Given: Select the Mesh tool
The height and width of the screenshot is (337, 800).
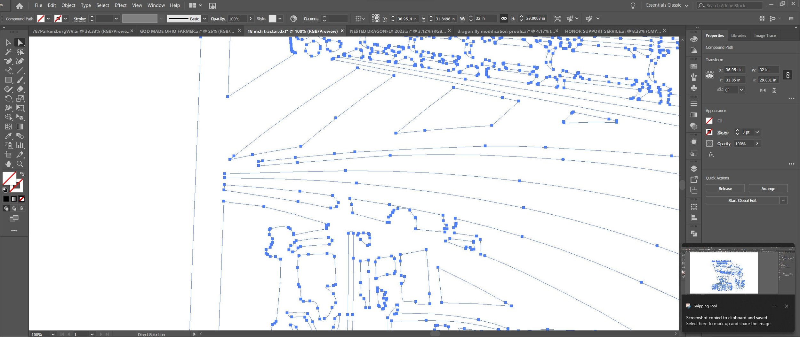Looking at the screenshot, I should tap(8, 126).
